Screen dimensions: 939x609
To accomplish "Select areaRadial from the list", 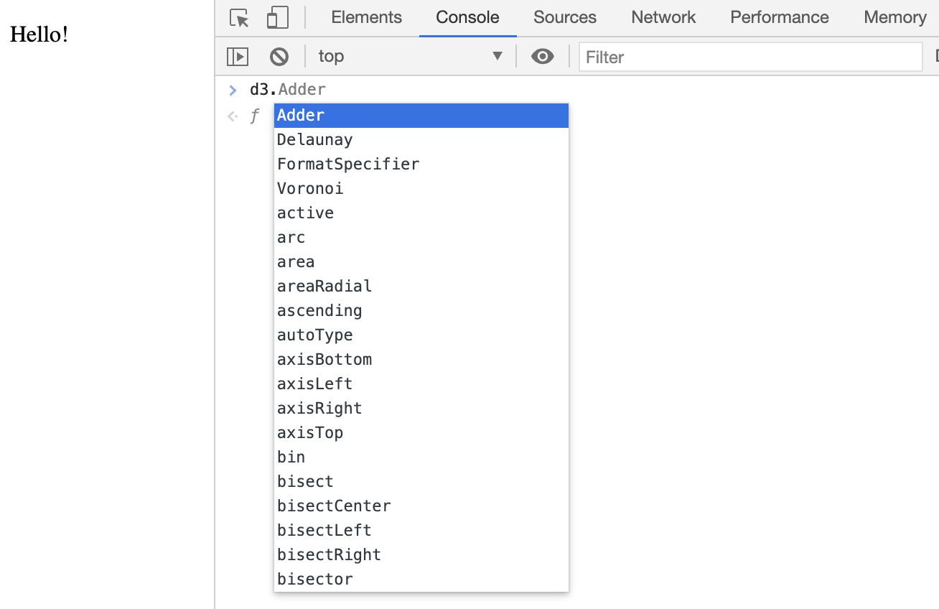I will 421,287.
